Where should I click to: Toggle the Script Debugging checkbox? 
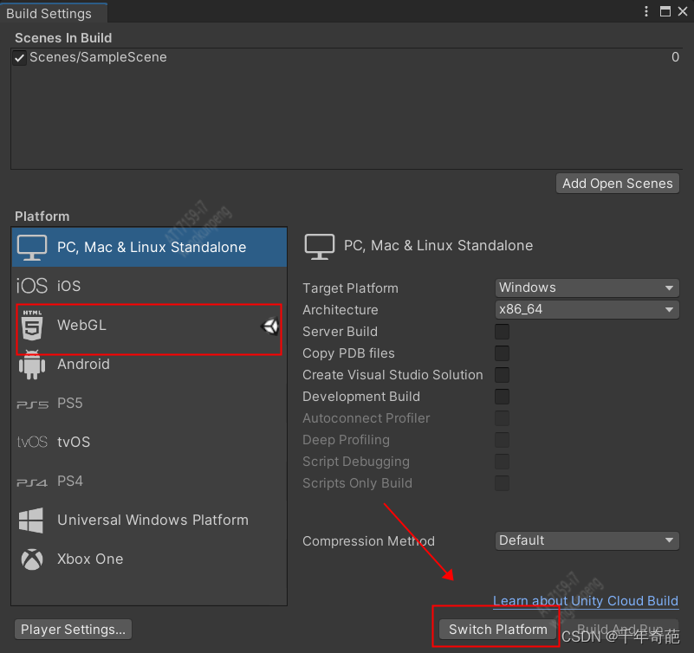tap(502, 462)
